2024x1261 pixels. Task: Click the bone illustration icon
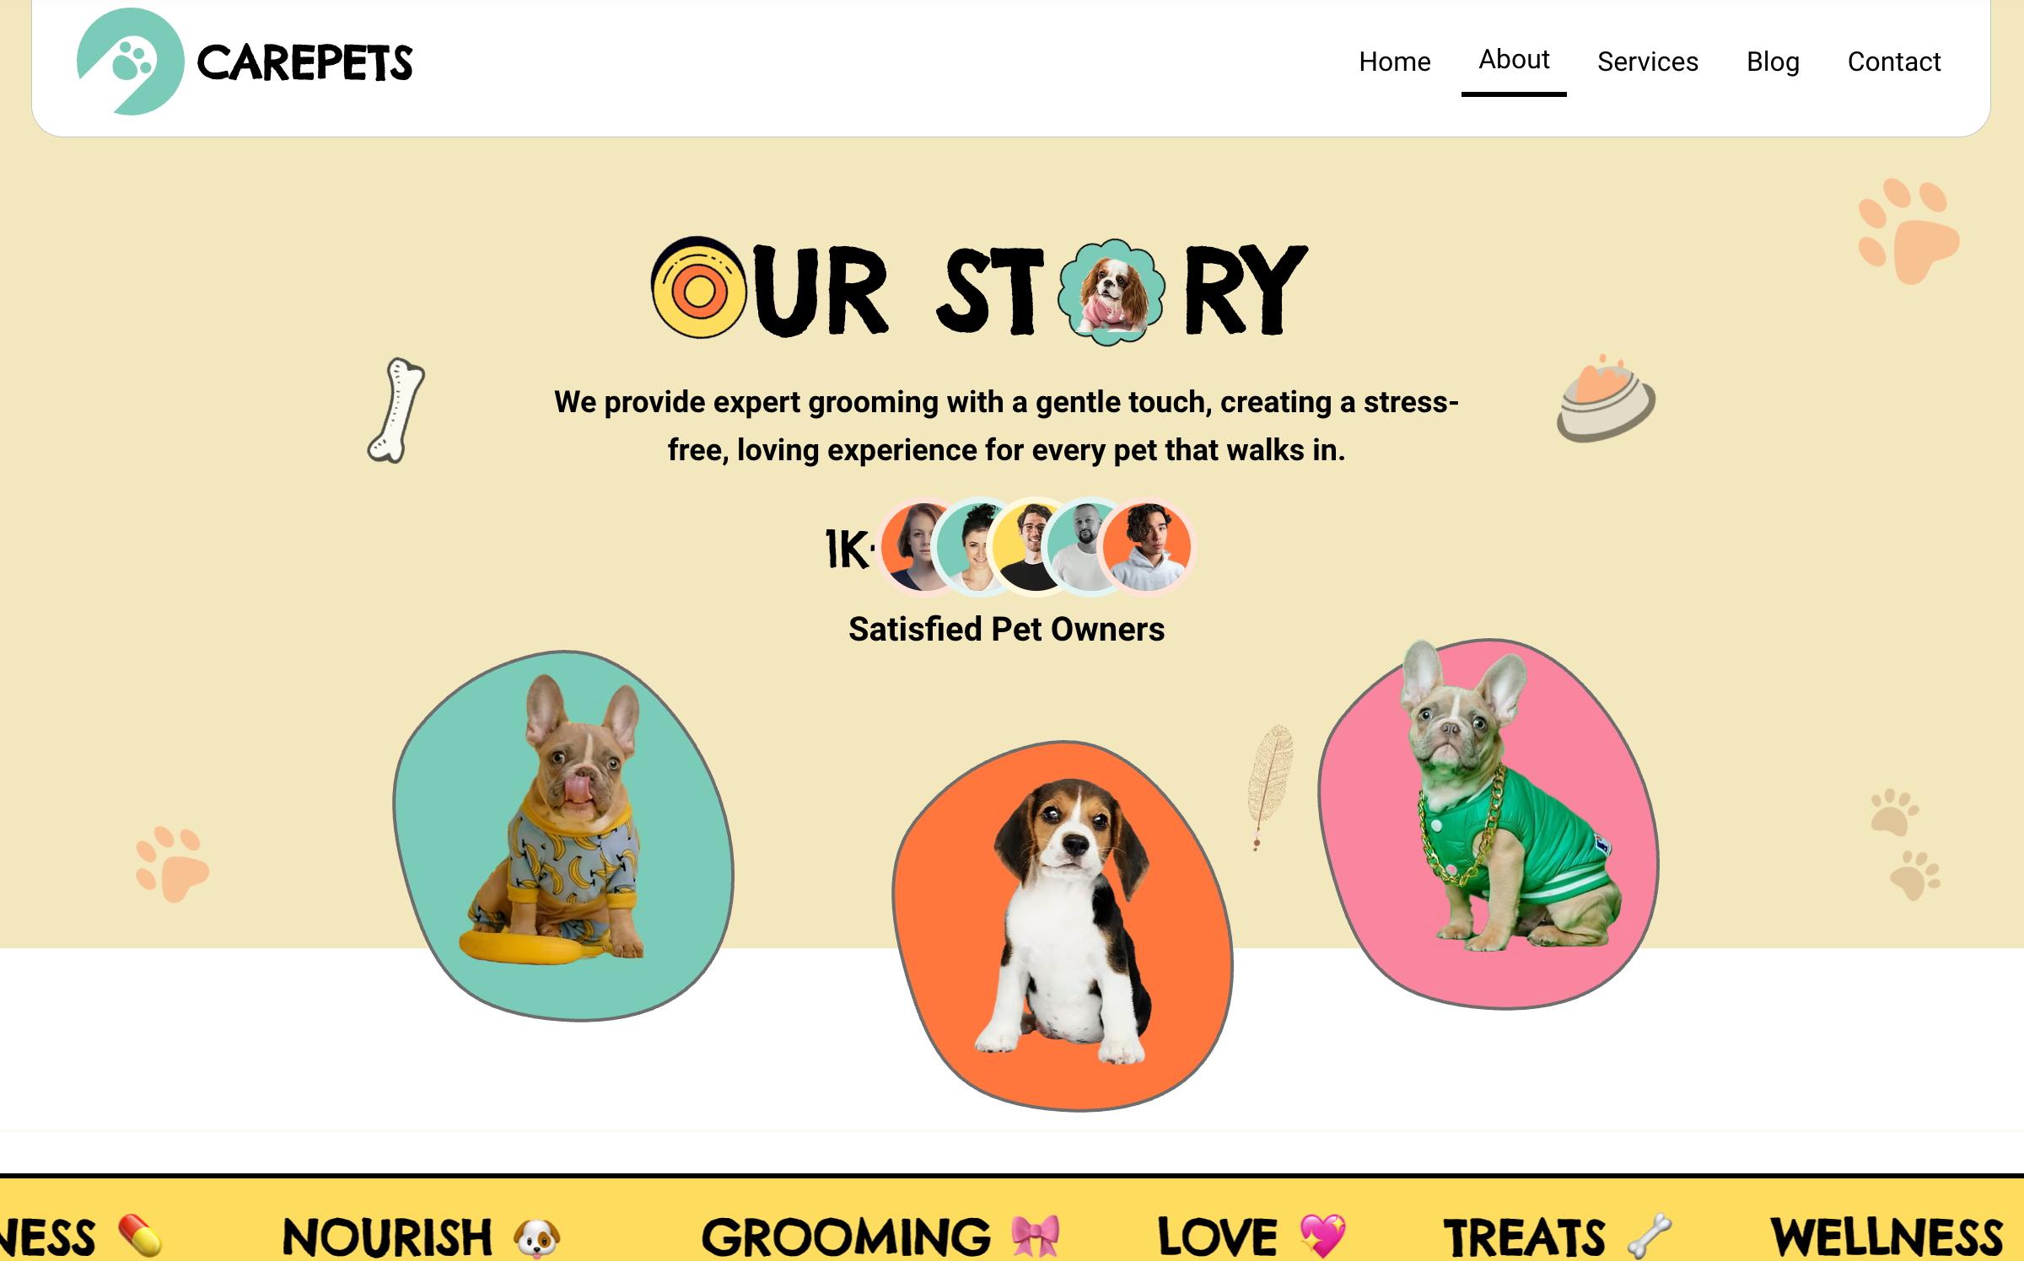point(396,410)
